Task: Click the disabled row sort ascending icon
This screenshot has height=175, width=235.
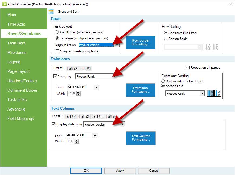Action: 208,47
